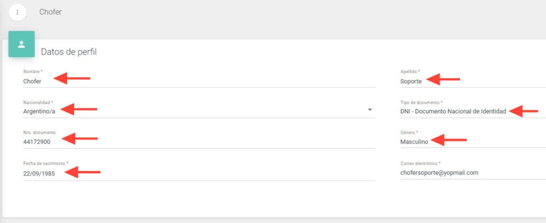This screenshot has width=546, height=223.
Task: Open the three-dot menu button
Action: tap(18, 12)
